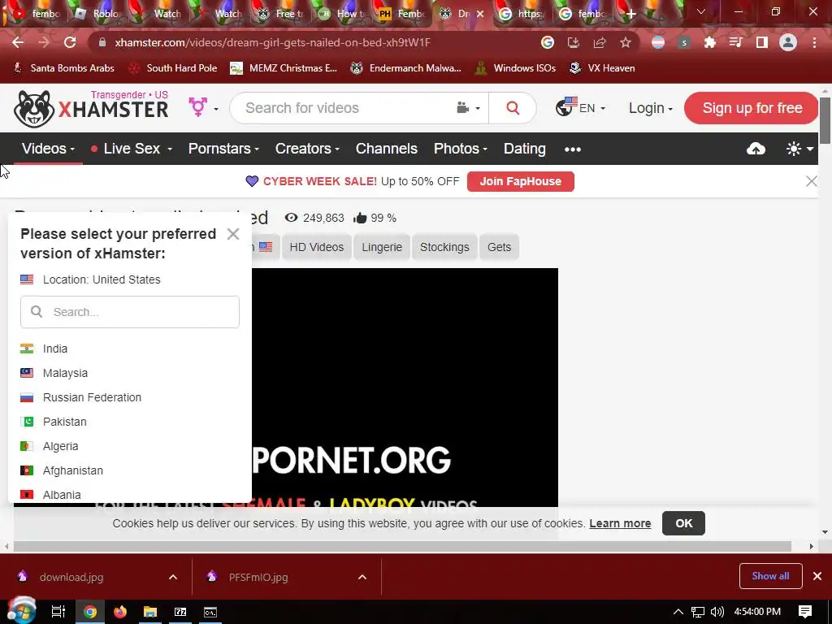The height and width of the screenshot is (624, 832).
Task: Click the thumbs up rating icon
Action: [x=360, y=218]
